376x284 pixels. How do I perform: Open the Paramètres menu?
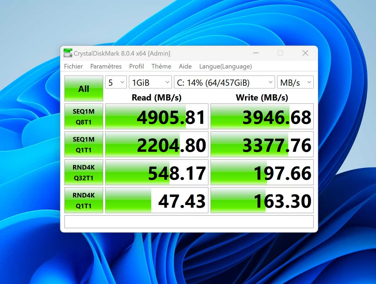coord(106,66)
